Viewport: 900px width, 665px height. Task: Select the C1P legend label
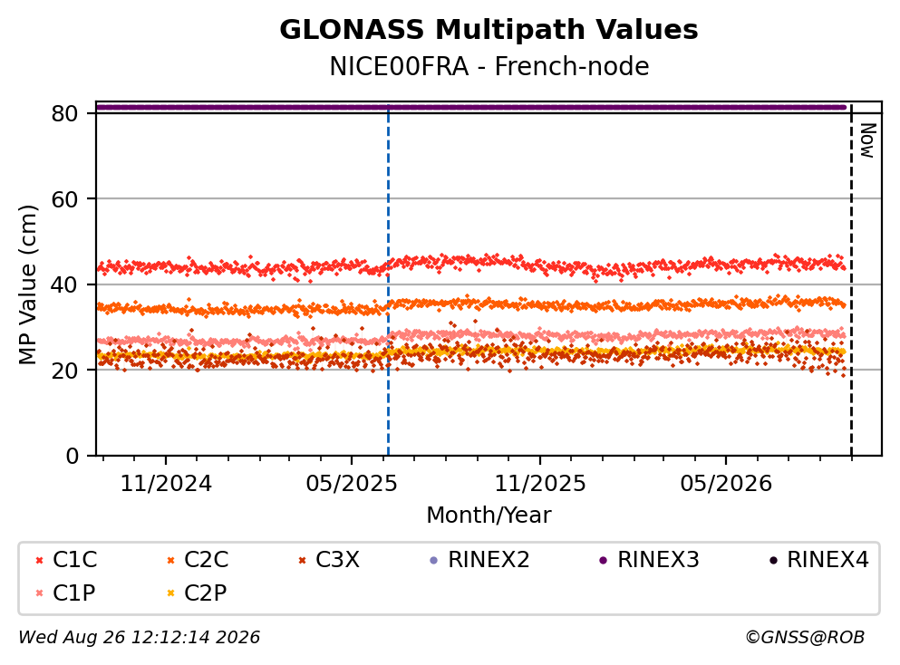(x=74, y=593)
